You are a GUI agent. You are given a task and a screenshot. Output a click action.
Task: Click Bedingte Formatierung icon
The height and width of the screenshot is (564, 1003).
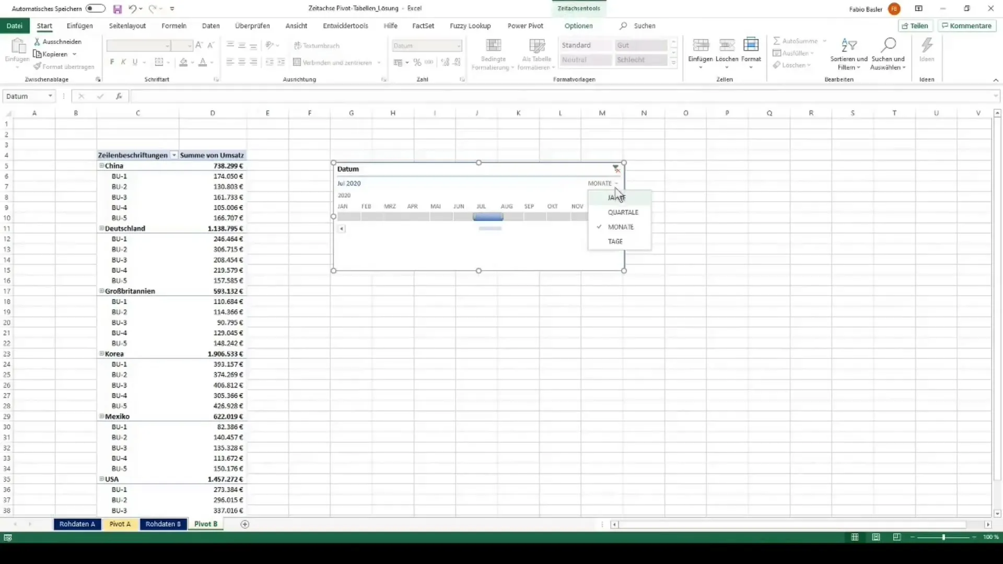click(x=493, y=45)
